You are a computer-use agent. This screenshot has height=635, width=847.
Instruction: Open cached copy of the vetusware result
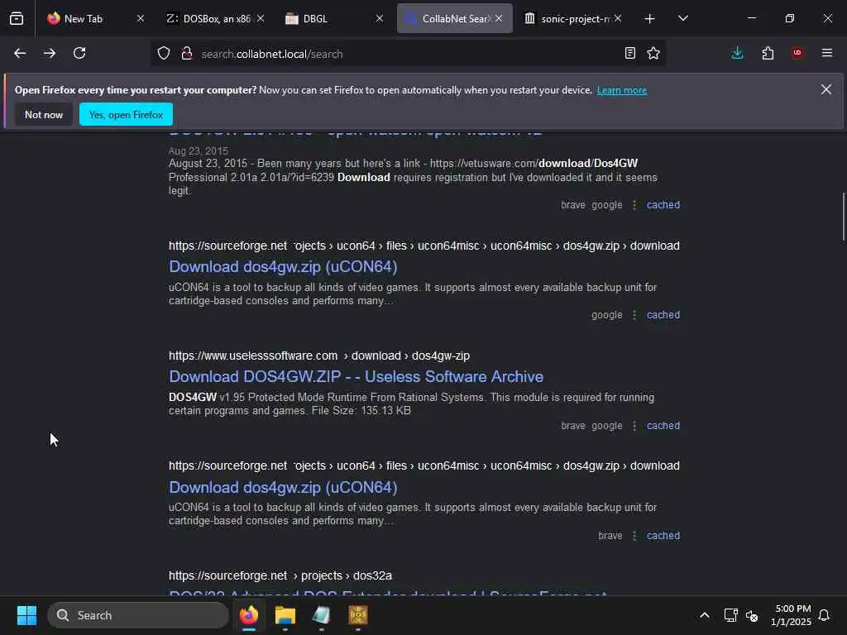pos(663,205)
